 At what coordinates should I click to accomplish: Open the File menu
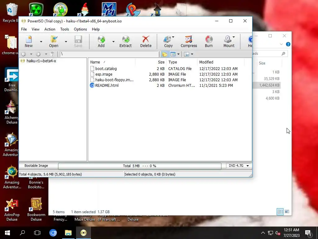coord(24,29)
